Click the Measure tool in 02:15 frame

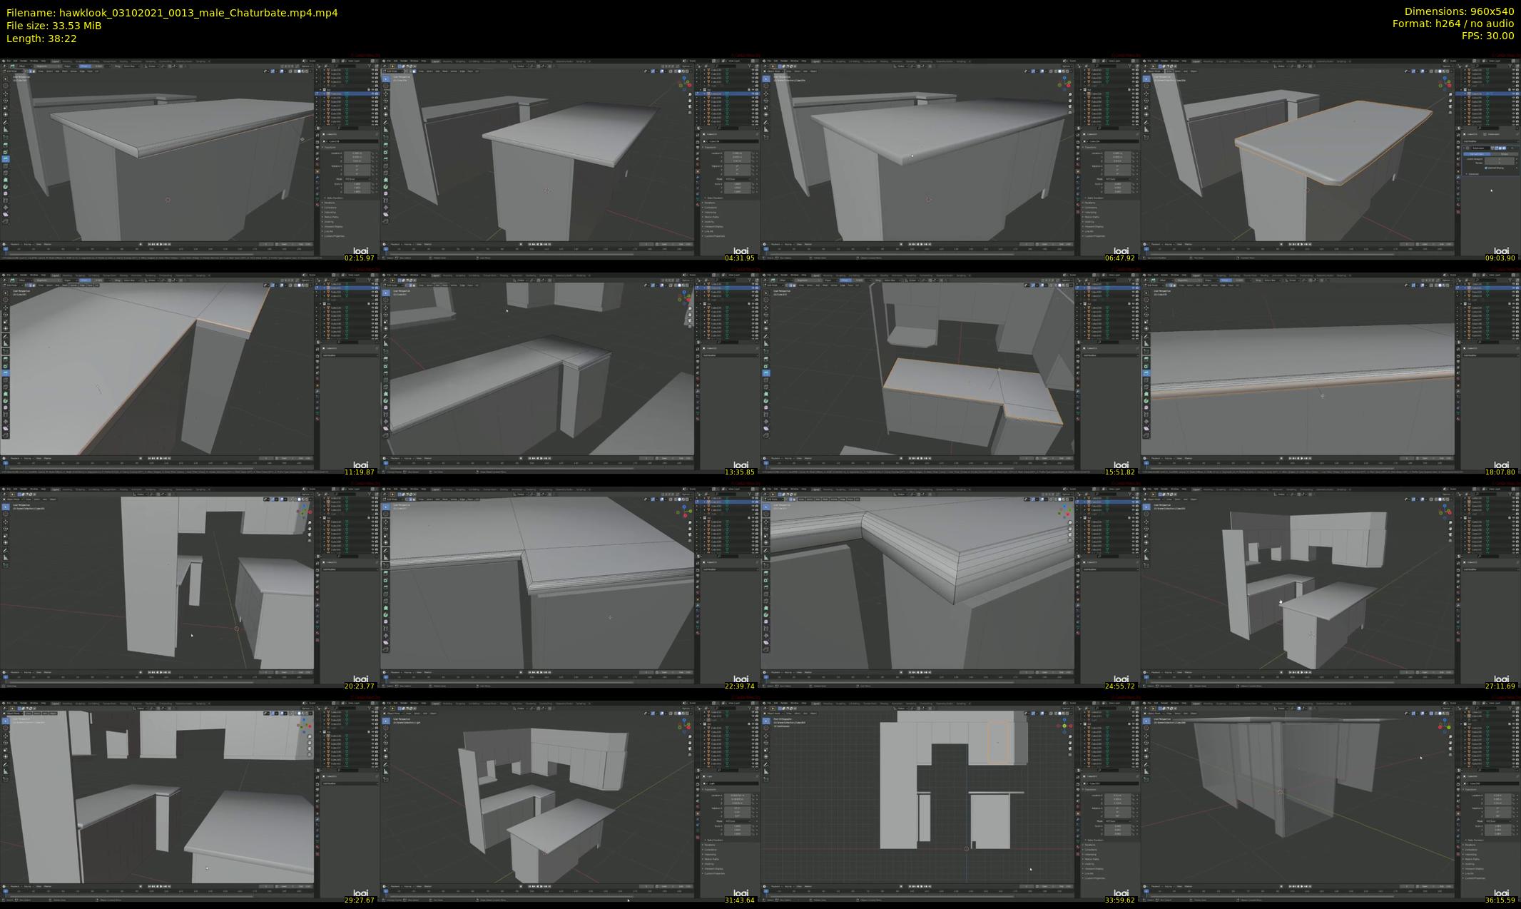6,130
